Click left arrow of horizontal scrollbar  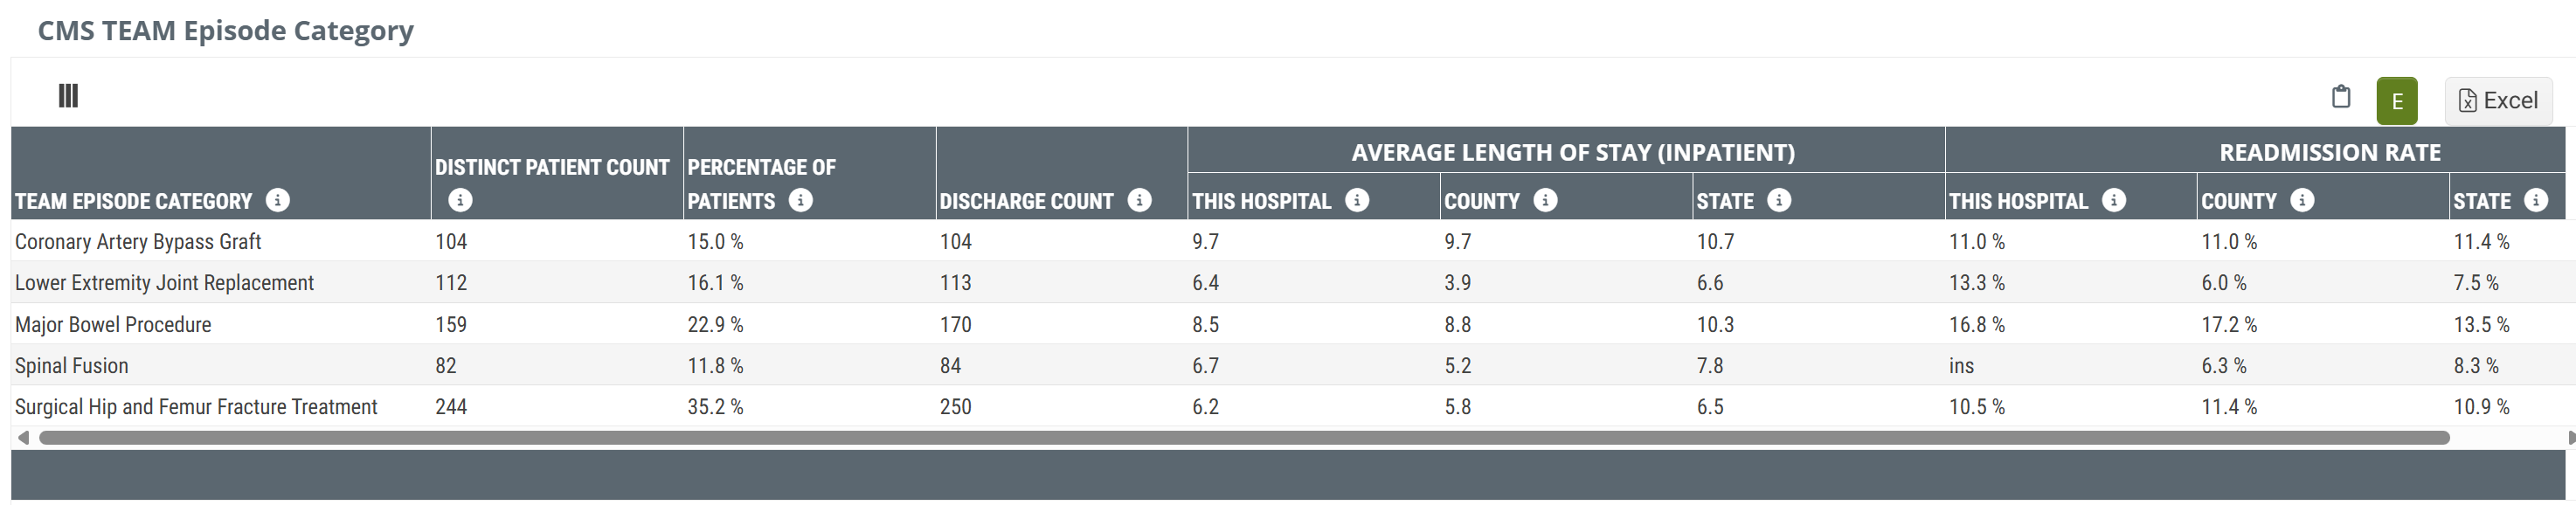[23, 438]
